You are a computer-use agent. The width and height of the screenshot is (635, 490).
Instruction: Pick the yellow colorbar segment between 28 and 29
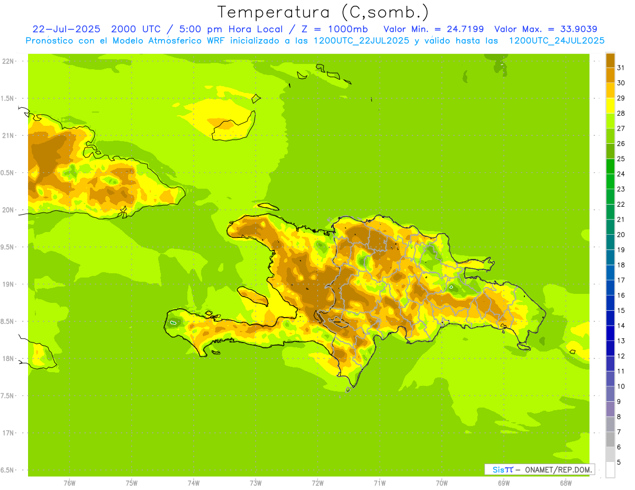(610, 106)
